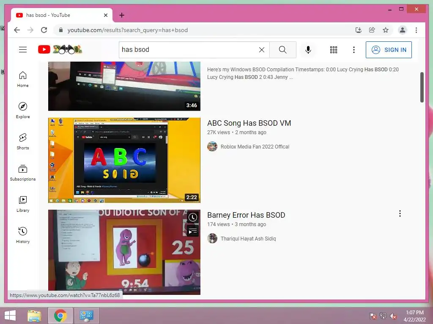Image resolution: width=433 pixels, height=324 pixels.
Task: Open the Control Panel taskbar icon
Action: (86, 316)
